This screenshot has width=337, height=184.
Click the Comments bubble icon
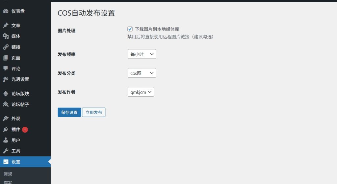click(6, 68)
